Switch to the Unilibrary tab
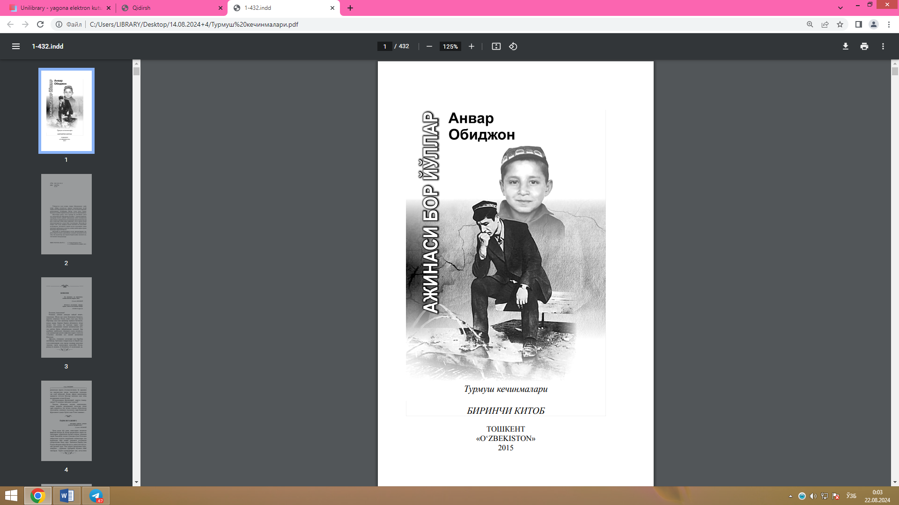The height and width of the screenshot is (505, 899). [60, 8]
